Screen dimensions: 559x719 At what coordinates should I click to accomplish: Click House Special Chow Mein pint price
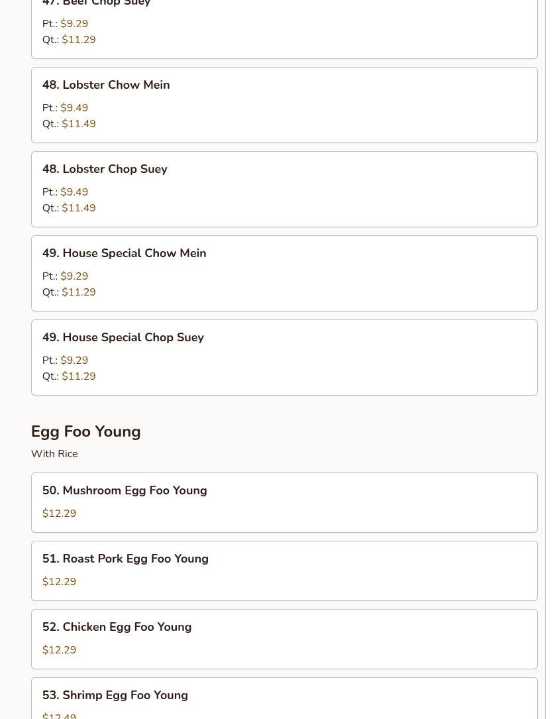pos(74,276)
